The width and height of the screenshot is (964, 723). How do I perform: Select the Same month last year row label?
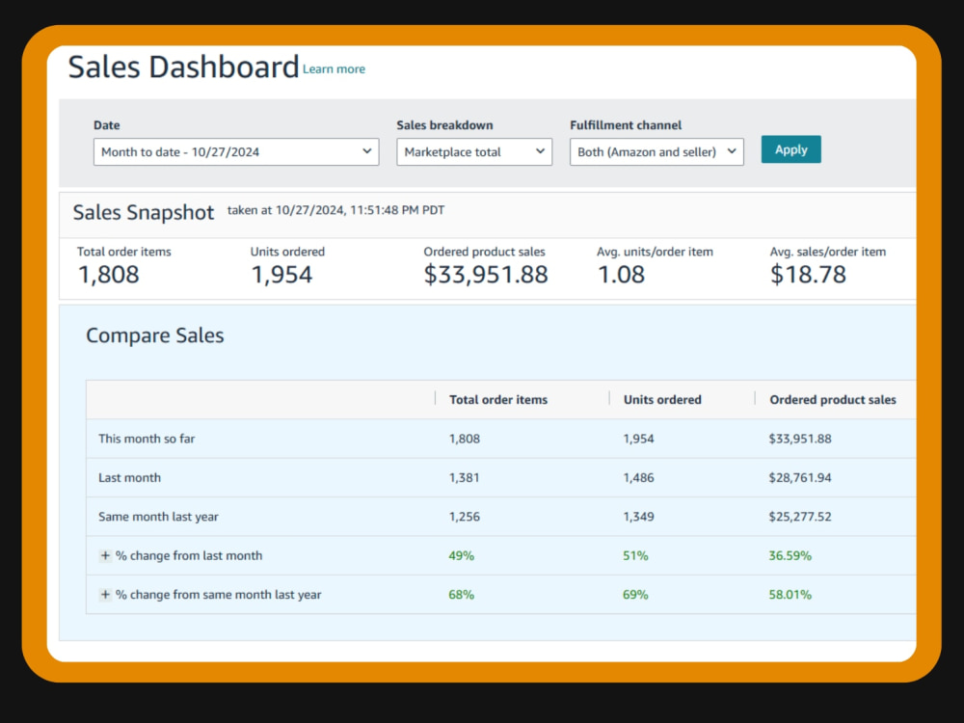(x=158, y=517)
